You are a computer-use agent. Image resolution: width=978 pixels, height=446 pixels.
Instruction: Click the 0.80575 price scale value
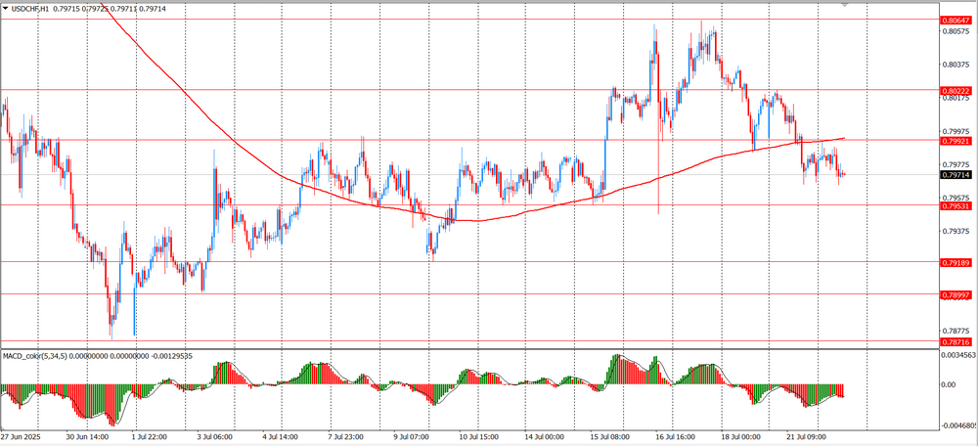(x=955, y=31)
